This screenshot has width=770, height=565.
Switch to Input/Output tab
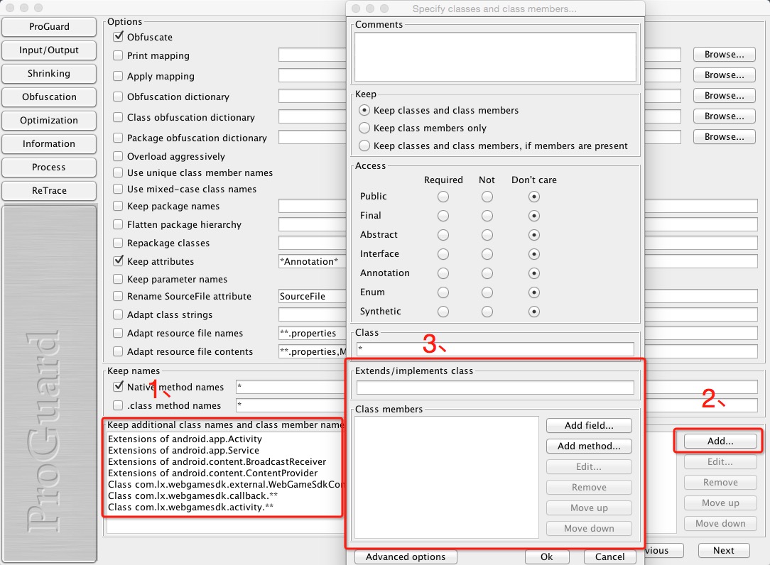[x=48, y=50]
